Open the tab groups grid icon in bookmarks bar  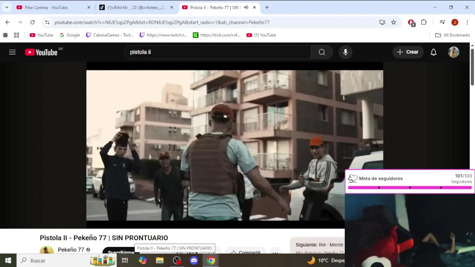click(16, 35)
